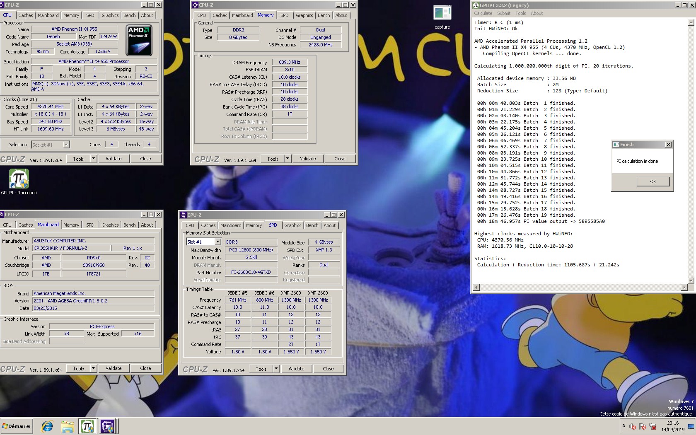Click Close button in SPD window
This screenshot has width=696, height=435.
click(x=328, y=369)
